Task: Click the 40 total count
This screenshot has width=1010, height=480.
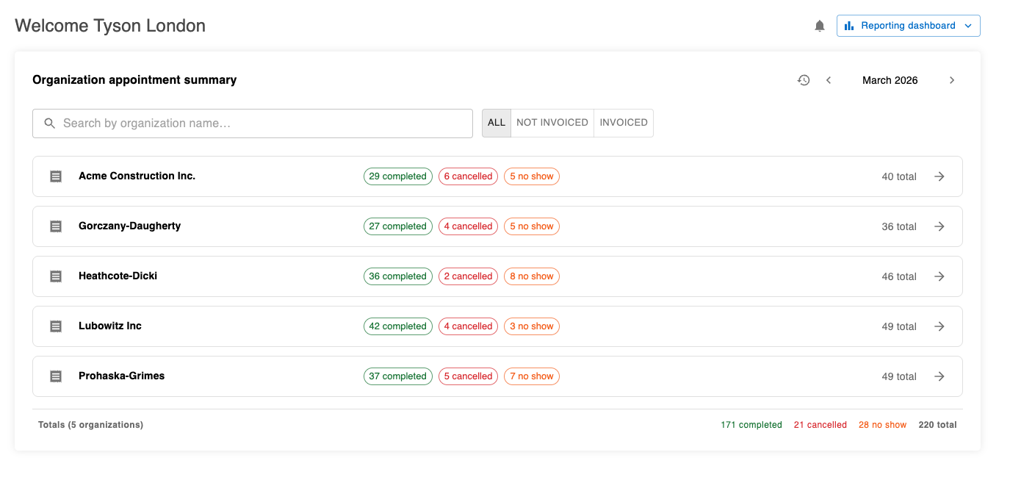Action: (899, 176)
